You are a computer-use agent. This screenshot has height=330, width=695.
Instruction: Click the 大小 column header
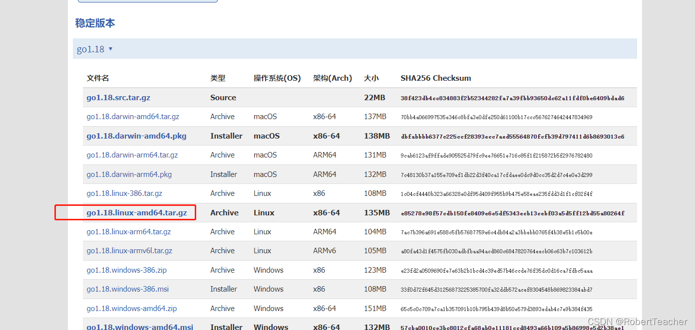[371, 78]
